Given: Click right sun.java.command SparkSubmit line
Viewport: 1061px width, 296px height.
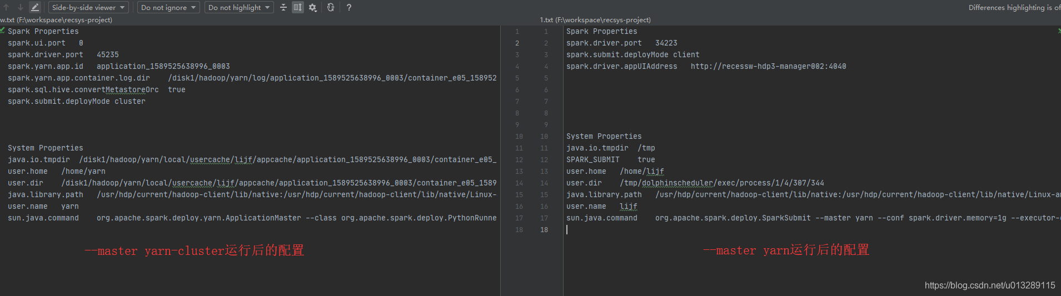Looking at the screenshot, I should coord(814,218).
